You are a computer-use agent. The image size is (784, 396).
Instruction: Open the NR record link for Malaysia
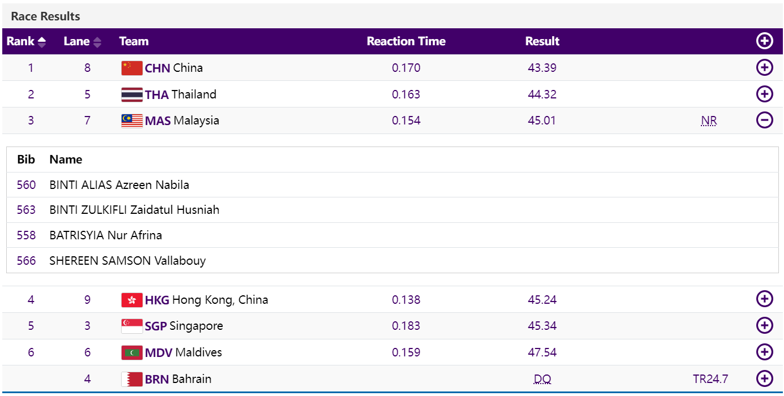click(709, 120)
